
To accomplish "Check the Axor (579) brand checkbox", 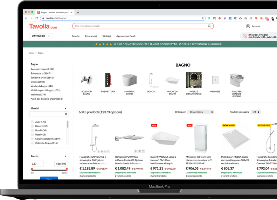I will (32, 122).
